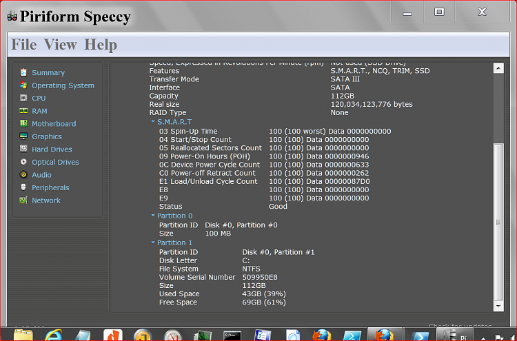This screenshot has height=341, width=517.
Task: Open the Help menu
Action: [101, 45]
